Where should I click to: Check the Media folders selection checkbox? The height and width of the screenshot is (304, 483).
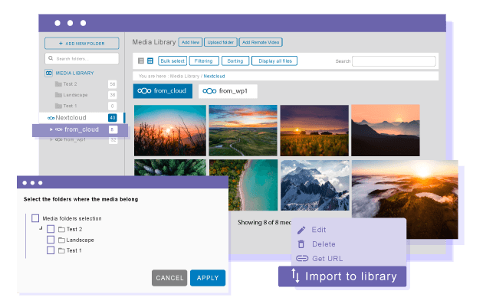tap(35, 218)
